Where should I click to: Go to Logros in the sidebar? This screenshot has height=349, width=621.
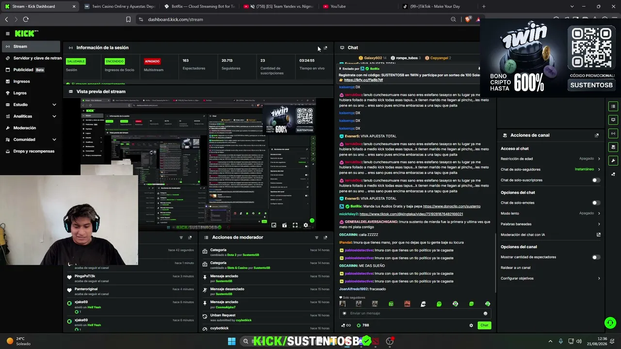click(x=31, y=93)
